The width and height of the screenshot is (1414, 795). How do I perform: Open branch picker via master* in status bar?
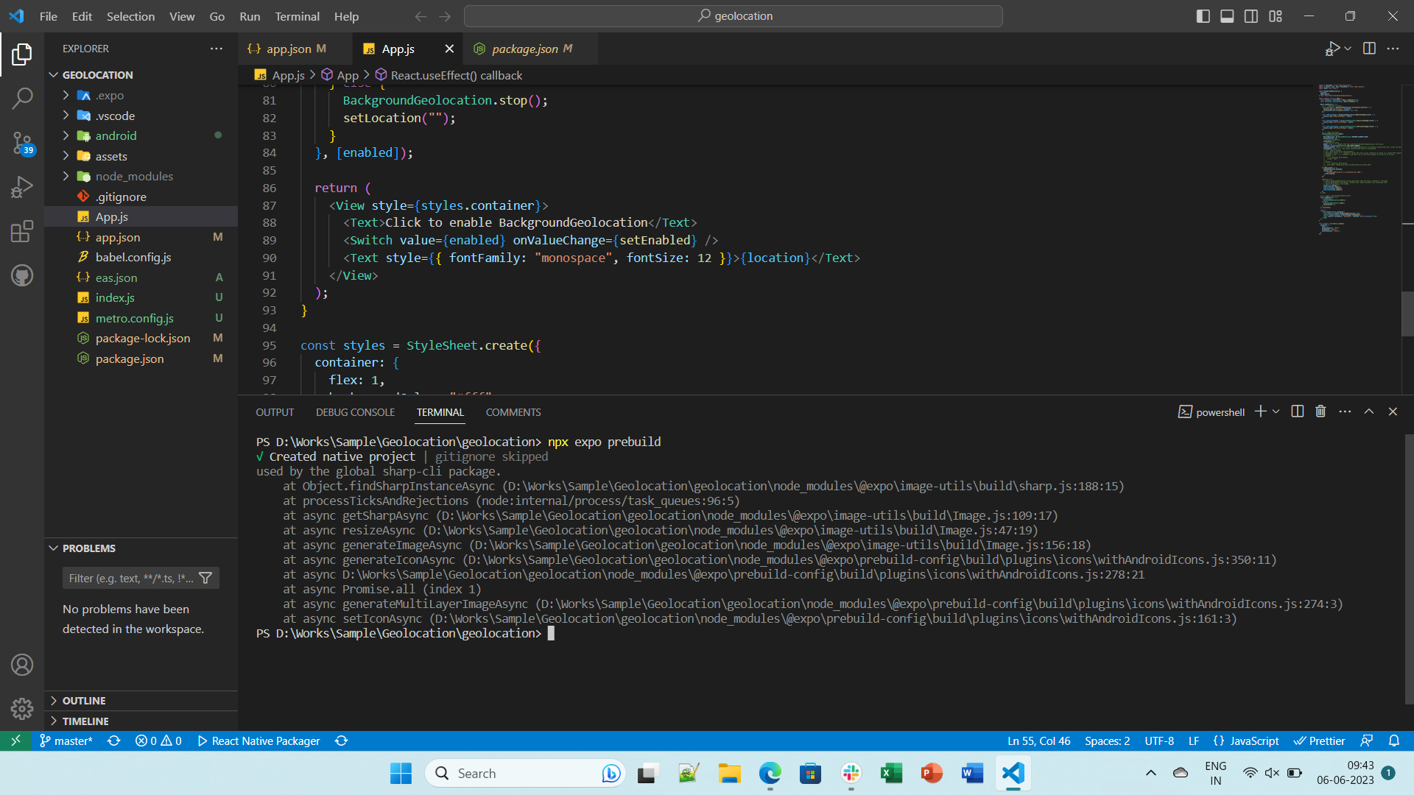pos(66,741)
